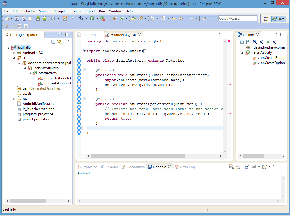Expand the folded import statements

coord(84,50)
